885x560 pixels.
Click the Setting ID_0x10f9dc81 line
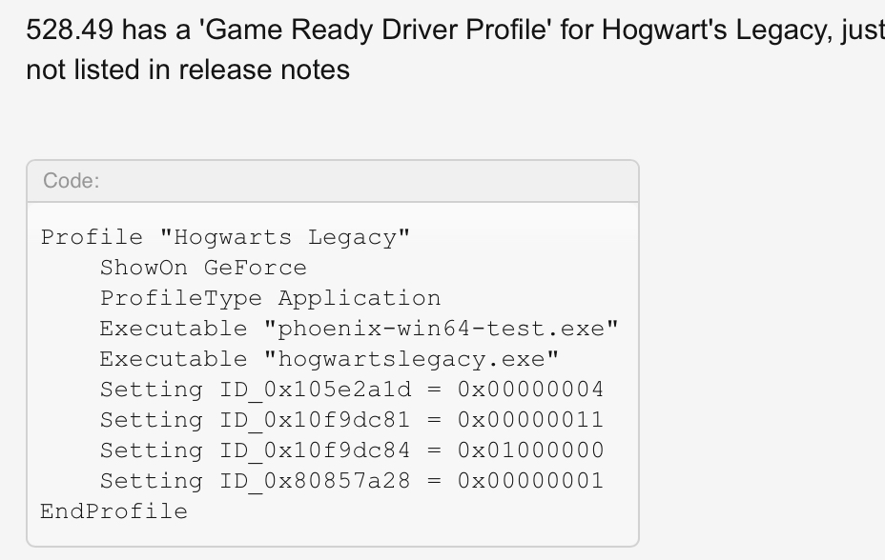352,420
